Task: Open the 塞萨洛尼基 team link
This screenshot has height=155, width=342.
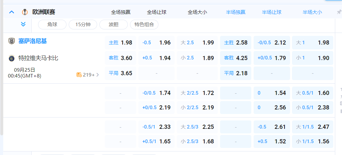Action: pyautogui.click(x=33, y=41)
